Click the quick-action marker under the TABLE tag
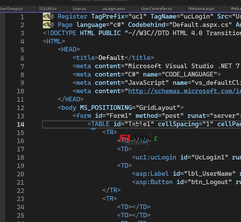Image resolution: width=241 pixels, height=222 pixels. tap(93, 128)
